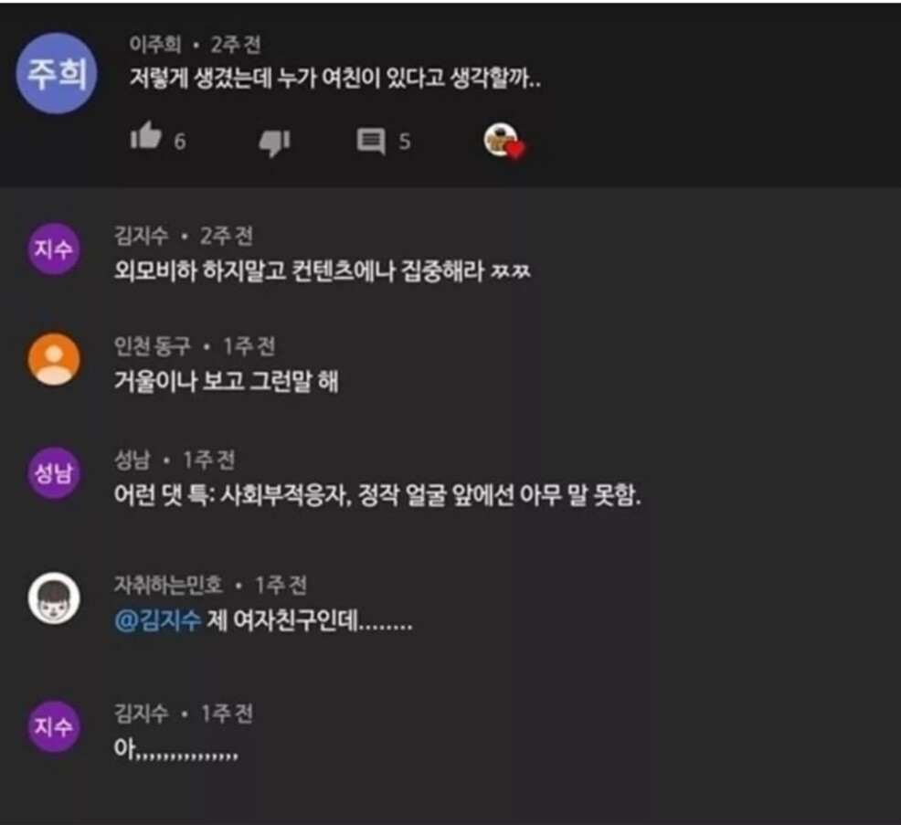Viewport: 901px width, 825px height.
Task: Open the 자취하는민호 username
Action: pyautogui.click(x=168, y=585)
